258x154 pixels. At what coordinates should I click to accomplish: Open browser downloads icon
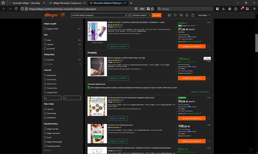223,9
